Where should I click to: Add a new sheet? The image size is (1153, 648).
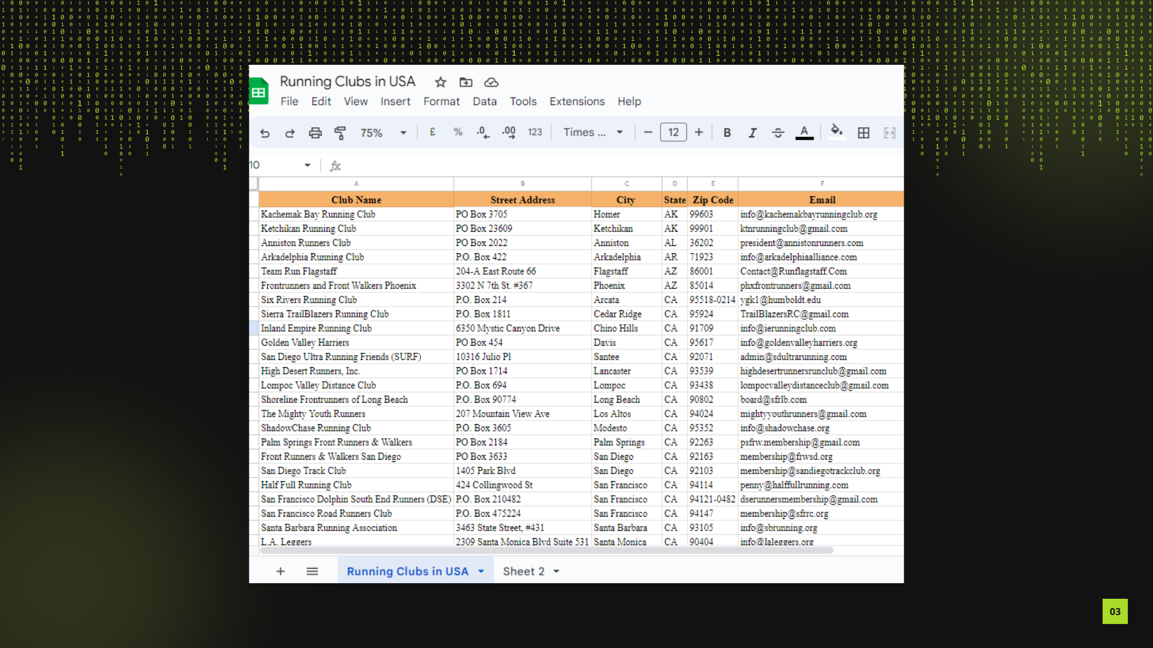point(280,571)
